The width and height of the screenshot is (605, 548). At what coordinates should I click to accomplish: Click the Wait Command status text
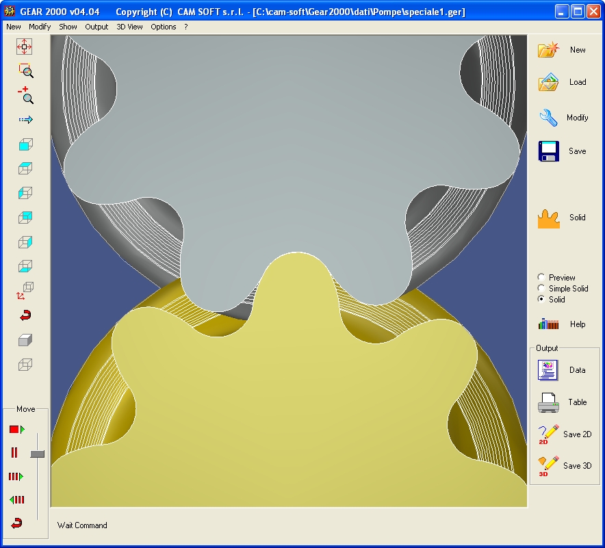pos(82,525)
